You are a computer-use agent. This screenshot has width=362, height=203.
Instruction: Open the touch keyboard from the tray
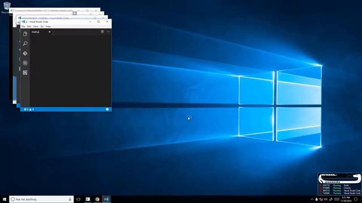[337, 199]
